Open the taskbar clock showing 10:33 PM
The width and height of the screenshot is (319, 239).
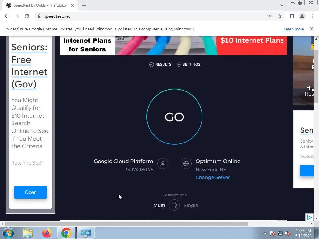click(303, 233)
